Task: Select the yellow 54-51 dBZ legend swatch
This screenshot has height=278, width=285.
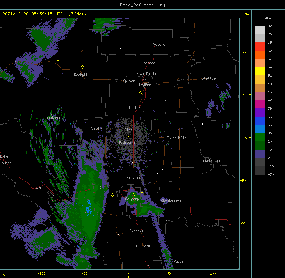Action: pyautogui.click(x=260, y=71)
